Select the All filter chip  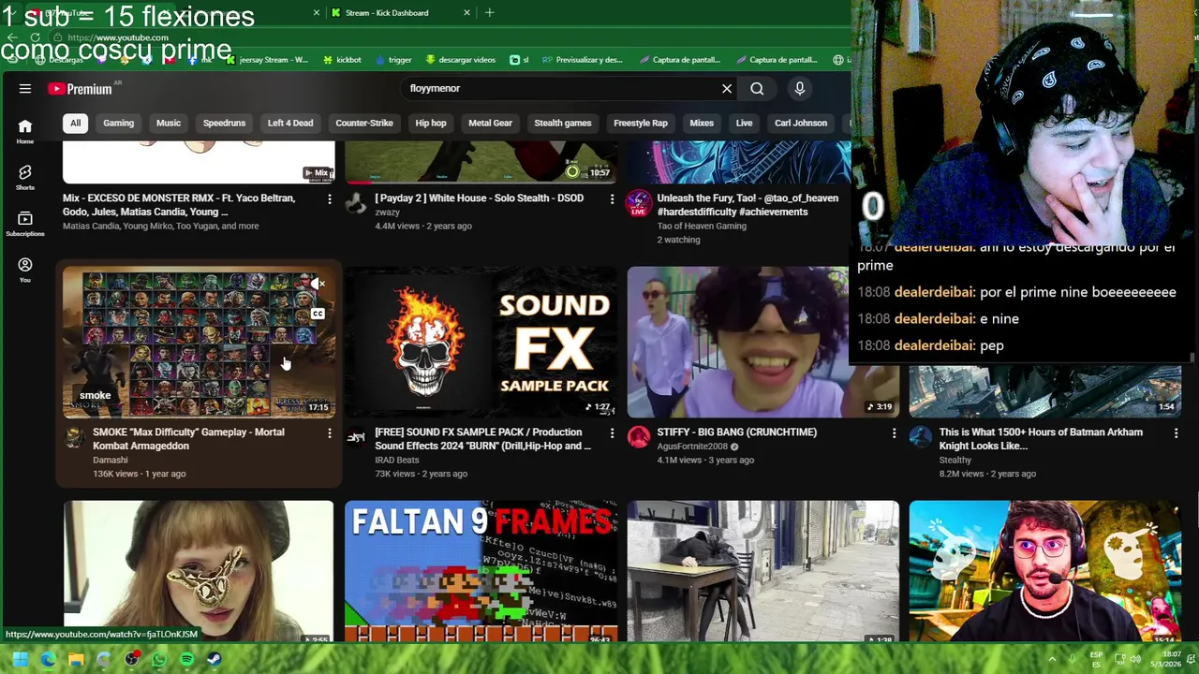tap(75, 123)
